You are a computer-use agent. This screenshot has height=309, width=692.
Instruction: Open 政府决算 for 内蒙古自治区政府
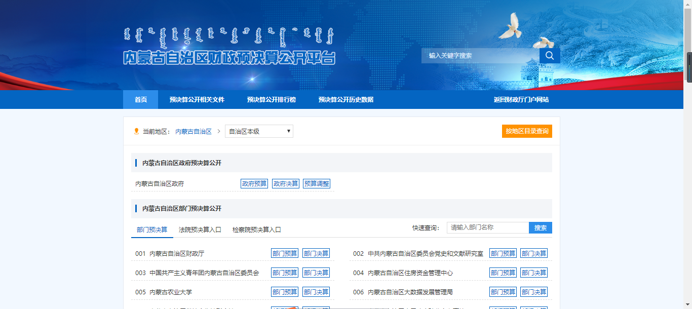pyautogui.click(x=286, y=184)
